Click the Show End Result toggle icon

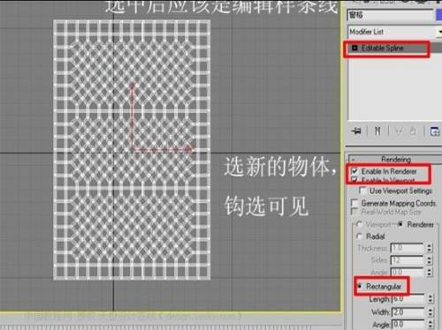pyautogui.click(x=377, y=131)
